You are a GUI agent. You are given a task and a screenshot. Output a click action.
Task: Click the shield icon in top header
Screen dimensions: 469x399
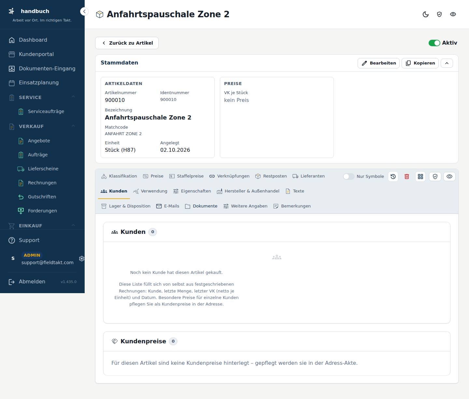(x=439, y=14)
